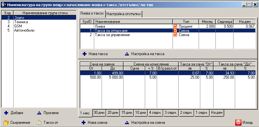Click the Такси от button label
The image size is (259, 127).
pos(51,122)
